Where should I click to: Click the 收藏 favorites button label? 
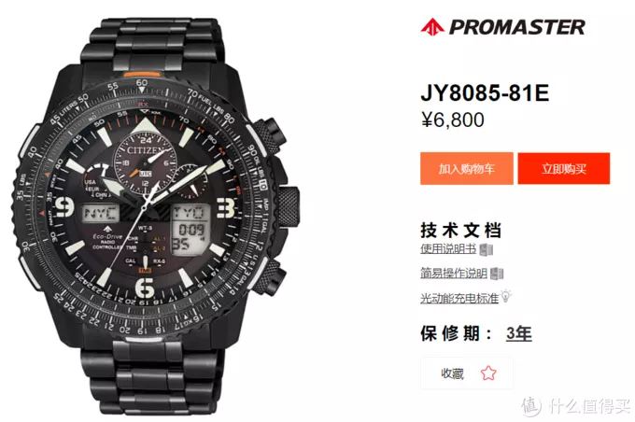(x=452, y=373)
